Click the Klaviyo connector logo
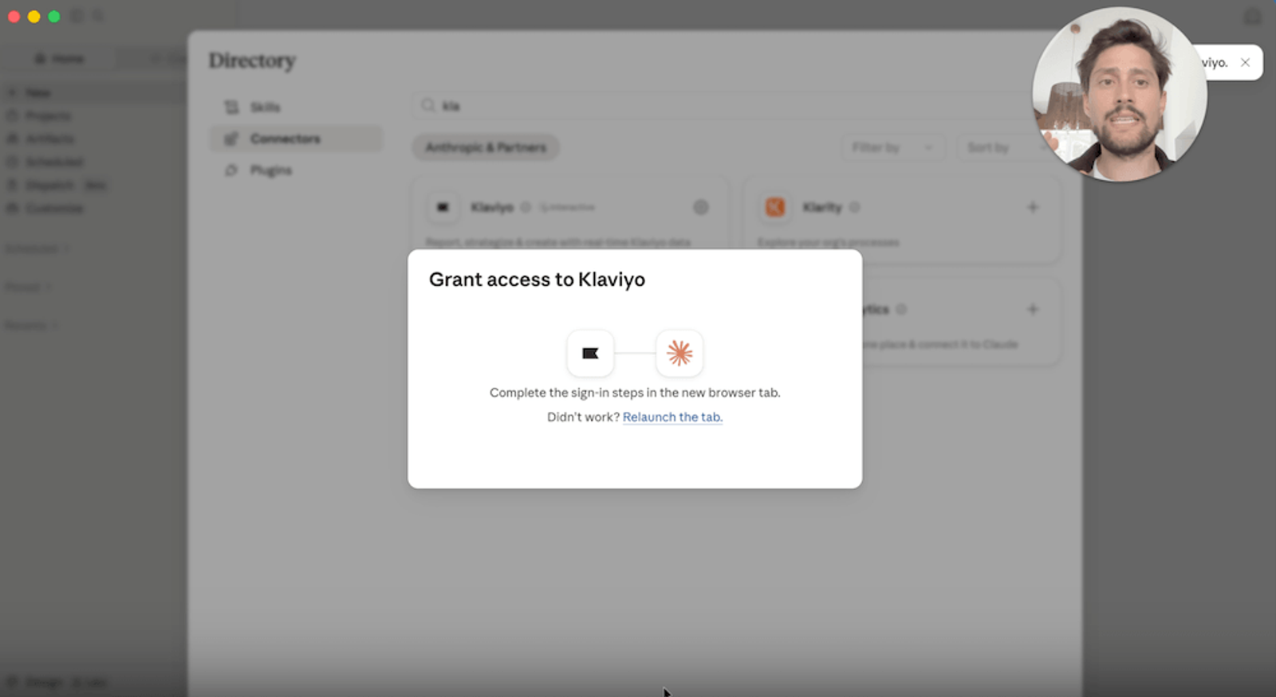The image size is (1276, 697). click(x=443, y=207)
